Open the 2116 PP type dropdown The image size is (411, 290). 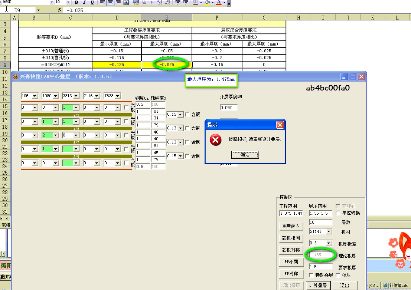pyautogui.click(x=97, y=96)
